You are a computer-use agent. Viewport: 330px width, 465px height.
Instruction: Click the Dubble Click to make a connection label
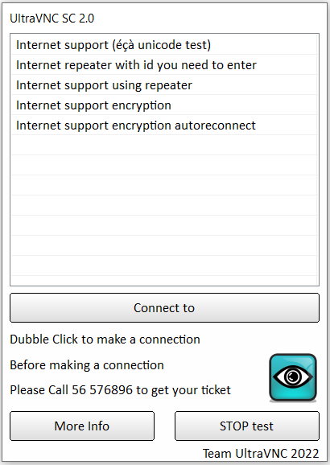pos(105,339)
